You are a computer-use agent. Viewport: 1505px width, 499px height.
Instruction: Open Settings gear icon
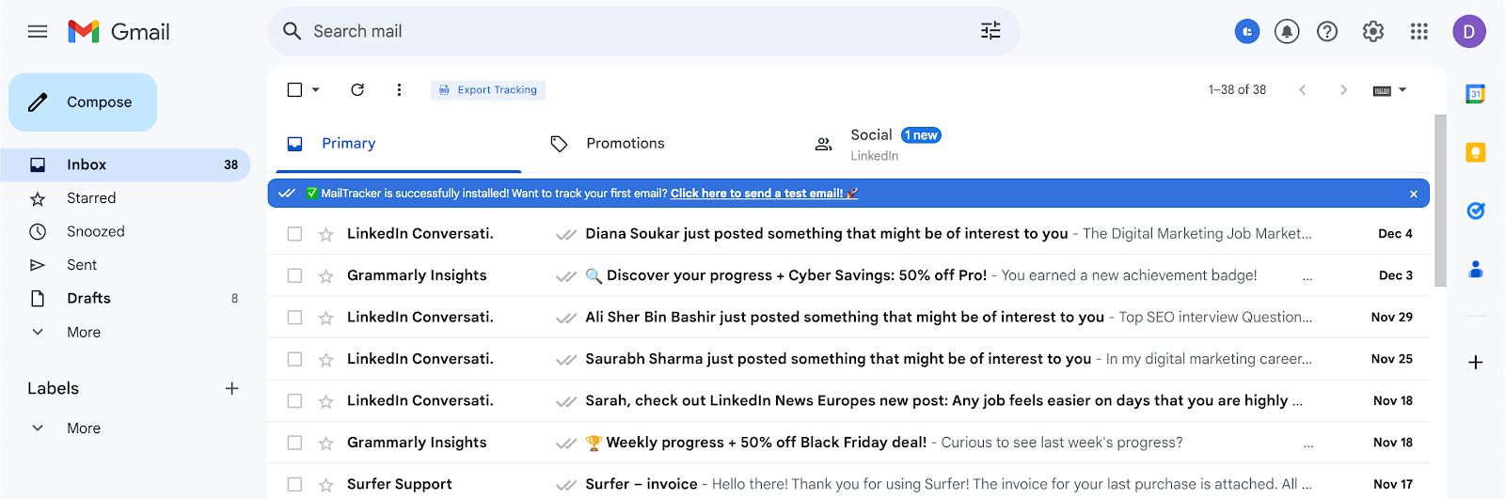pos(1373,31)
